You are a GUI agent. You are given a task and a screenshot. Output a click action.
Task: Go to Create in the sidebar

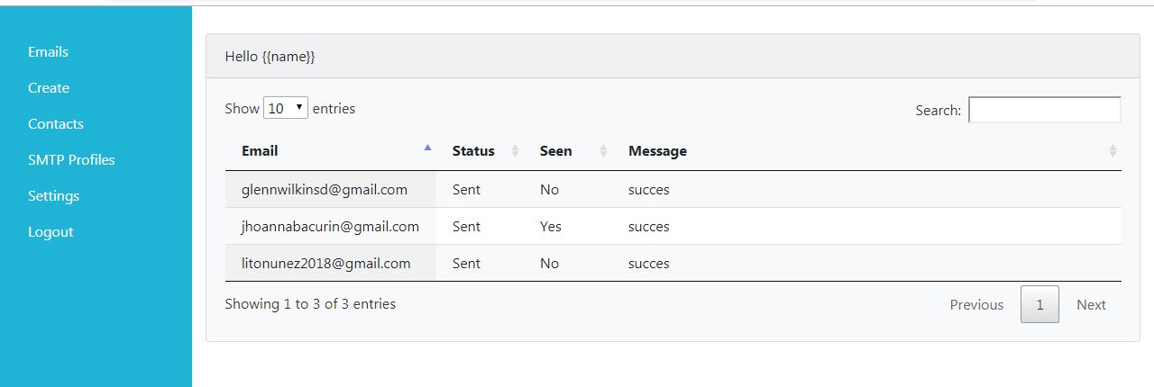tap(49, 88)
